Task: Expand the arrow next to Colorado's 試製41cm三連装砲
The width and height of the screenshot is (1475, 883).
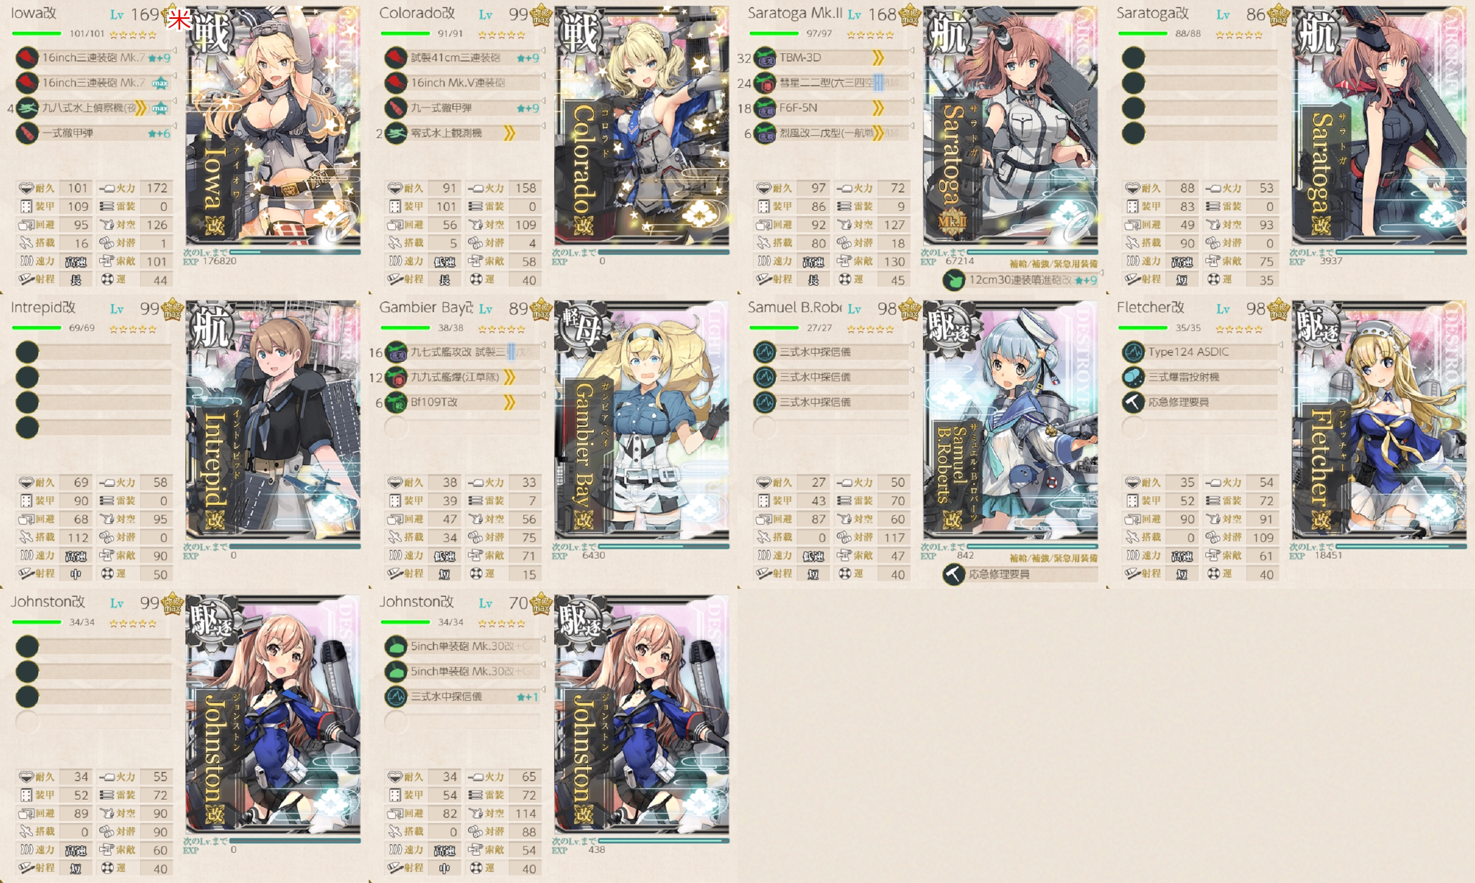Action: point(544,51)
